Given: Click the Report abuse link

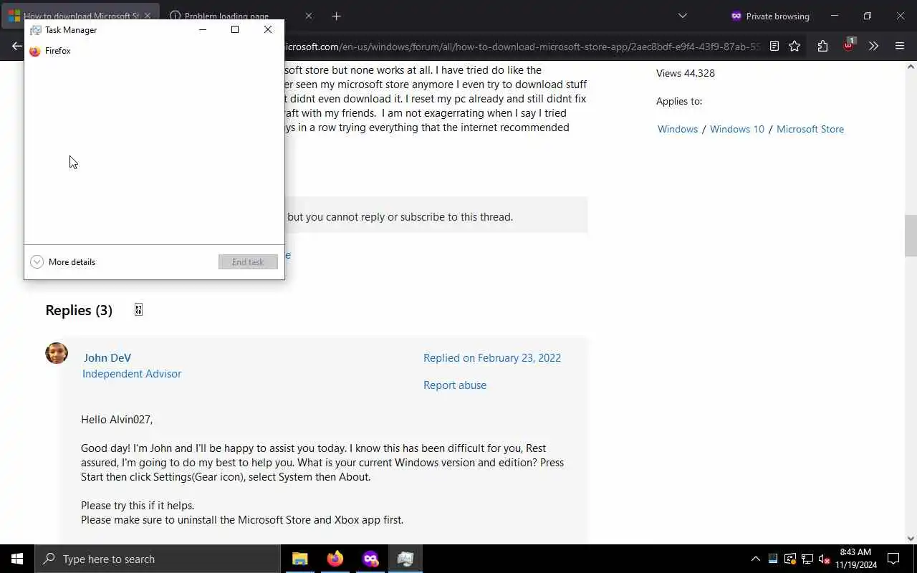Looking at the screenshot, I should [455, 385].
